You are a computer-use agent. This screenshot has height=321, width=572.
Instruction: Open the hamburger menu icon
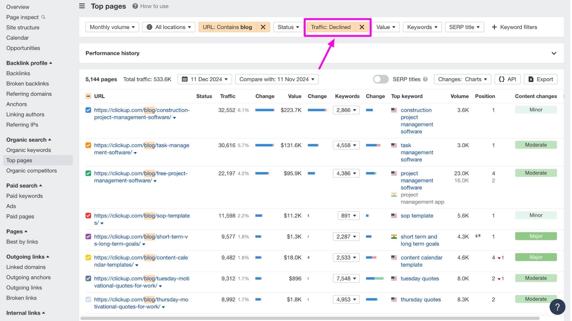[82, 6]
